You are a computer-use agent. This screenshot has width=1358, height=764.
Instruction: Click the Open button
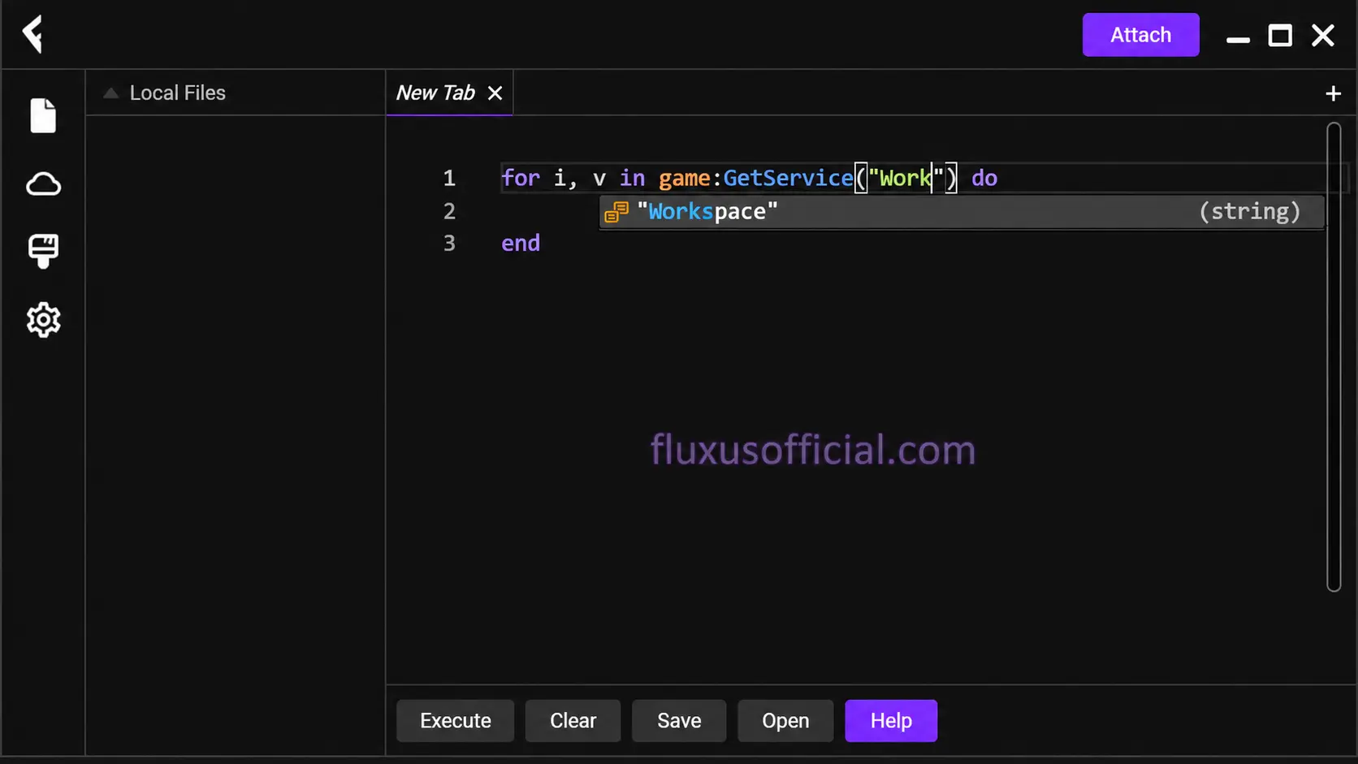[x=785, y=720]
